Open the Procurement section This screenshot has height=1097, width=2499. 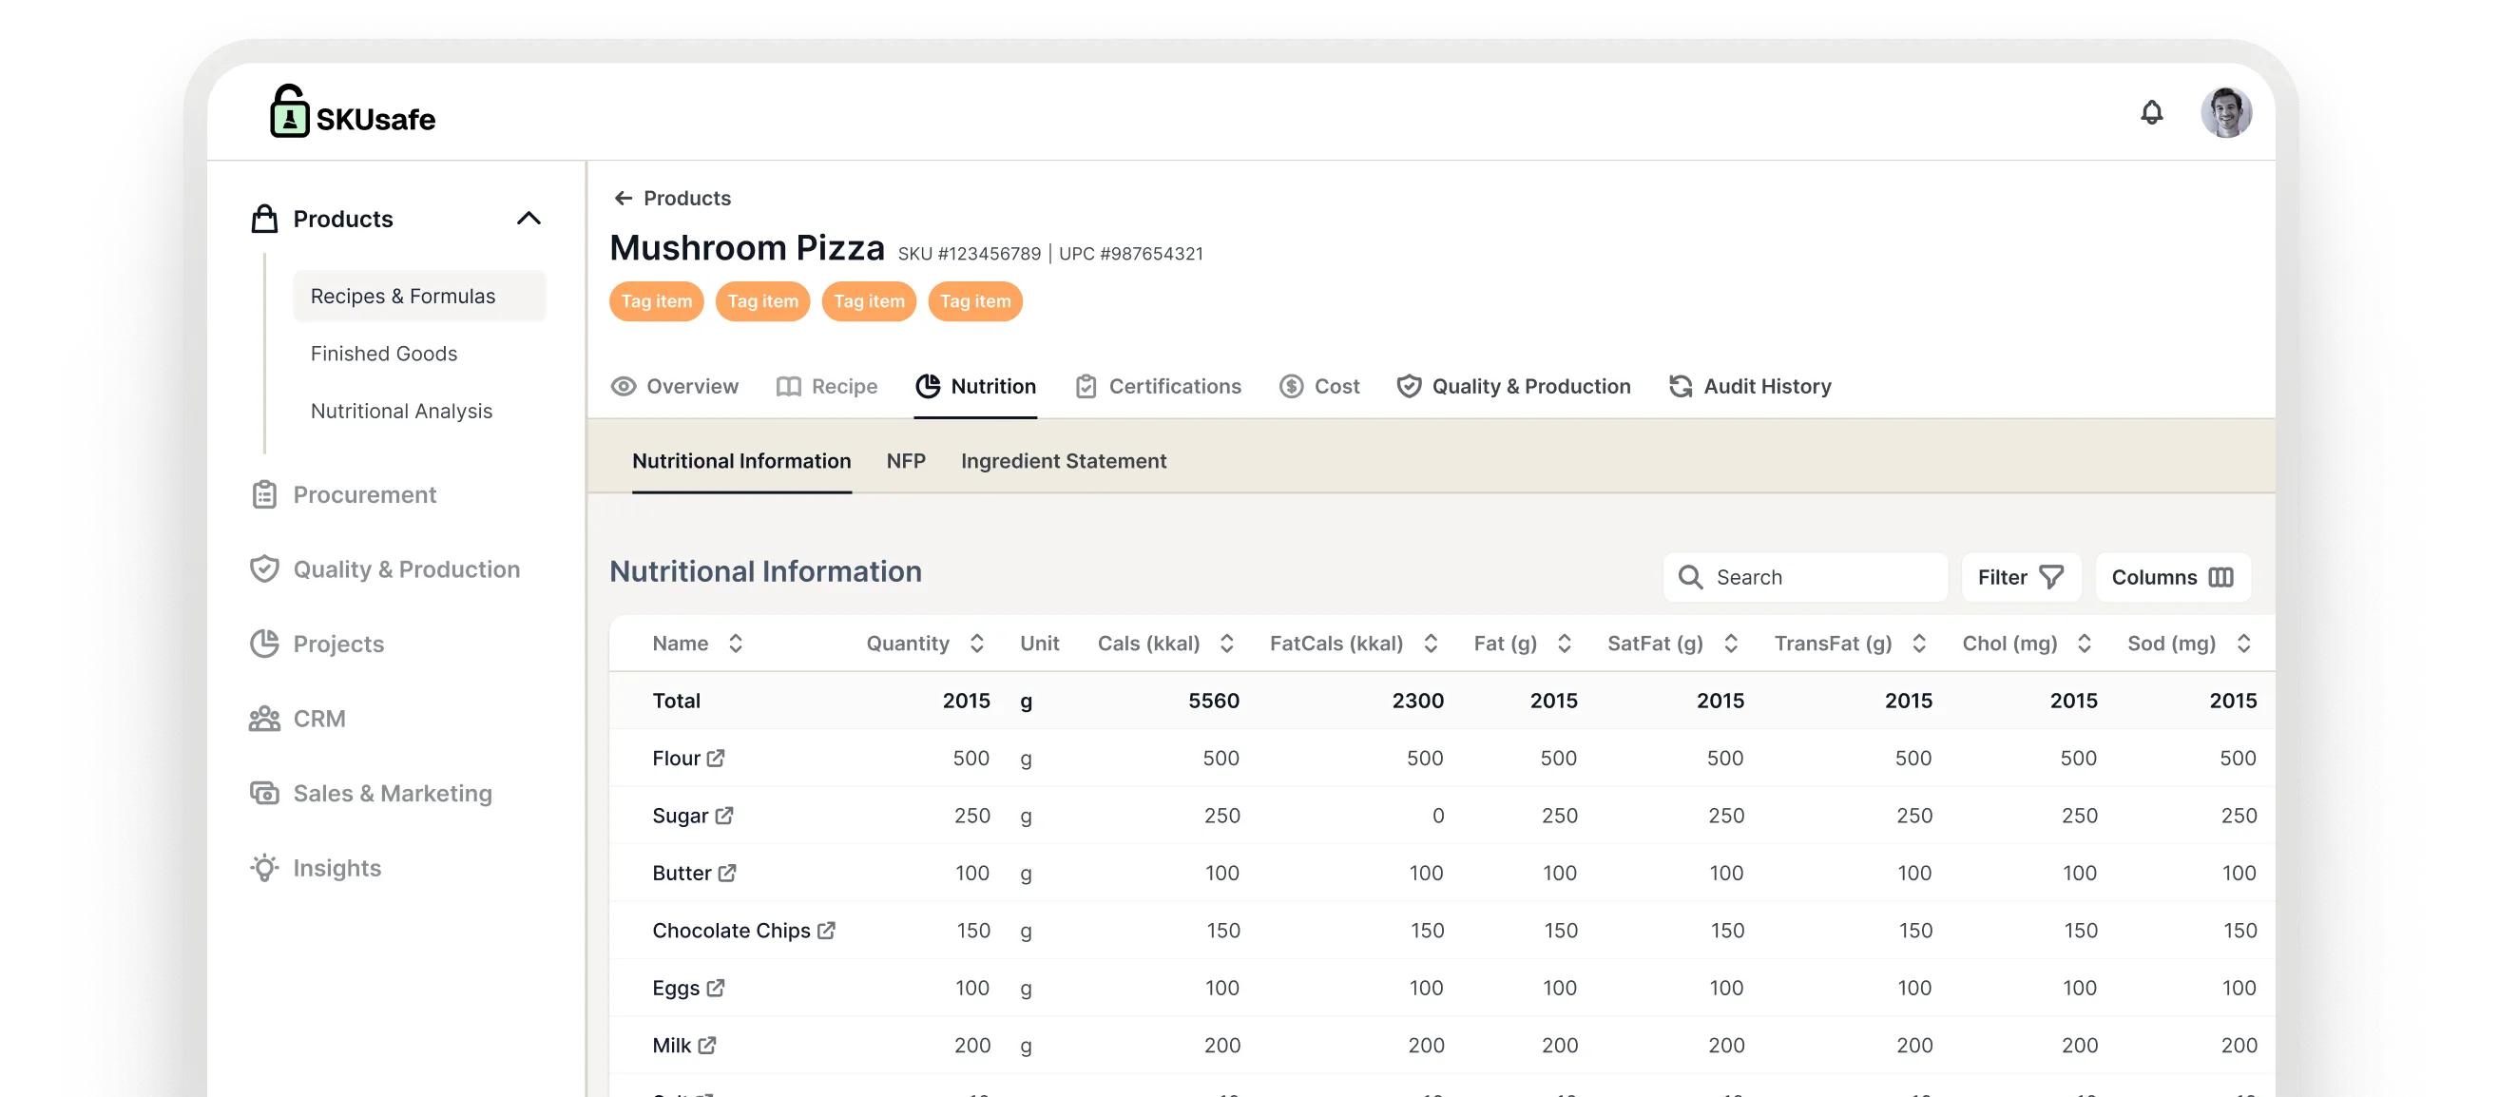coord(365,494)
